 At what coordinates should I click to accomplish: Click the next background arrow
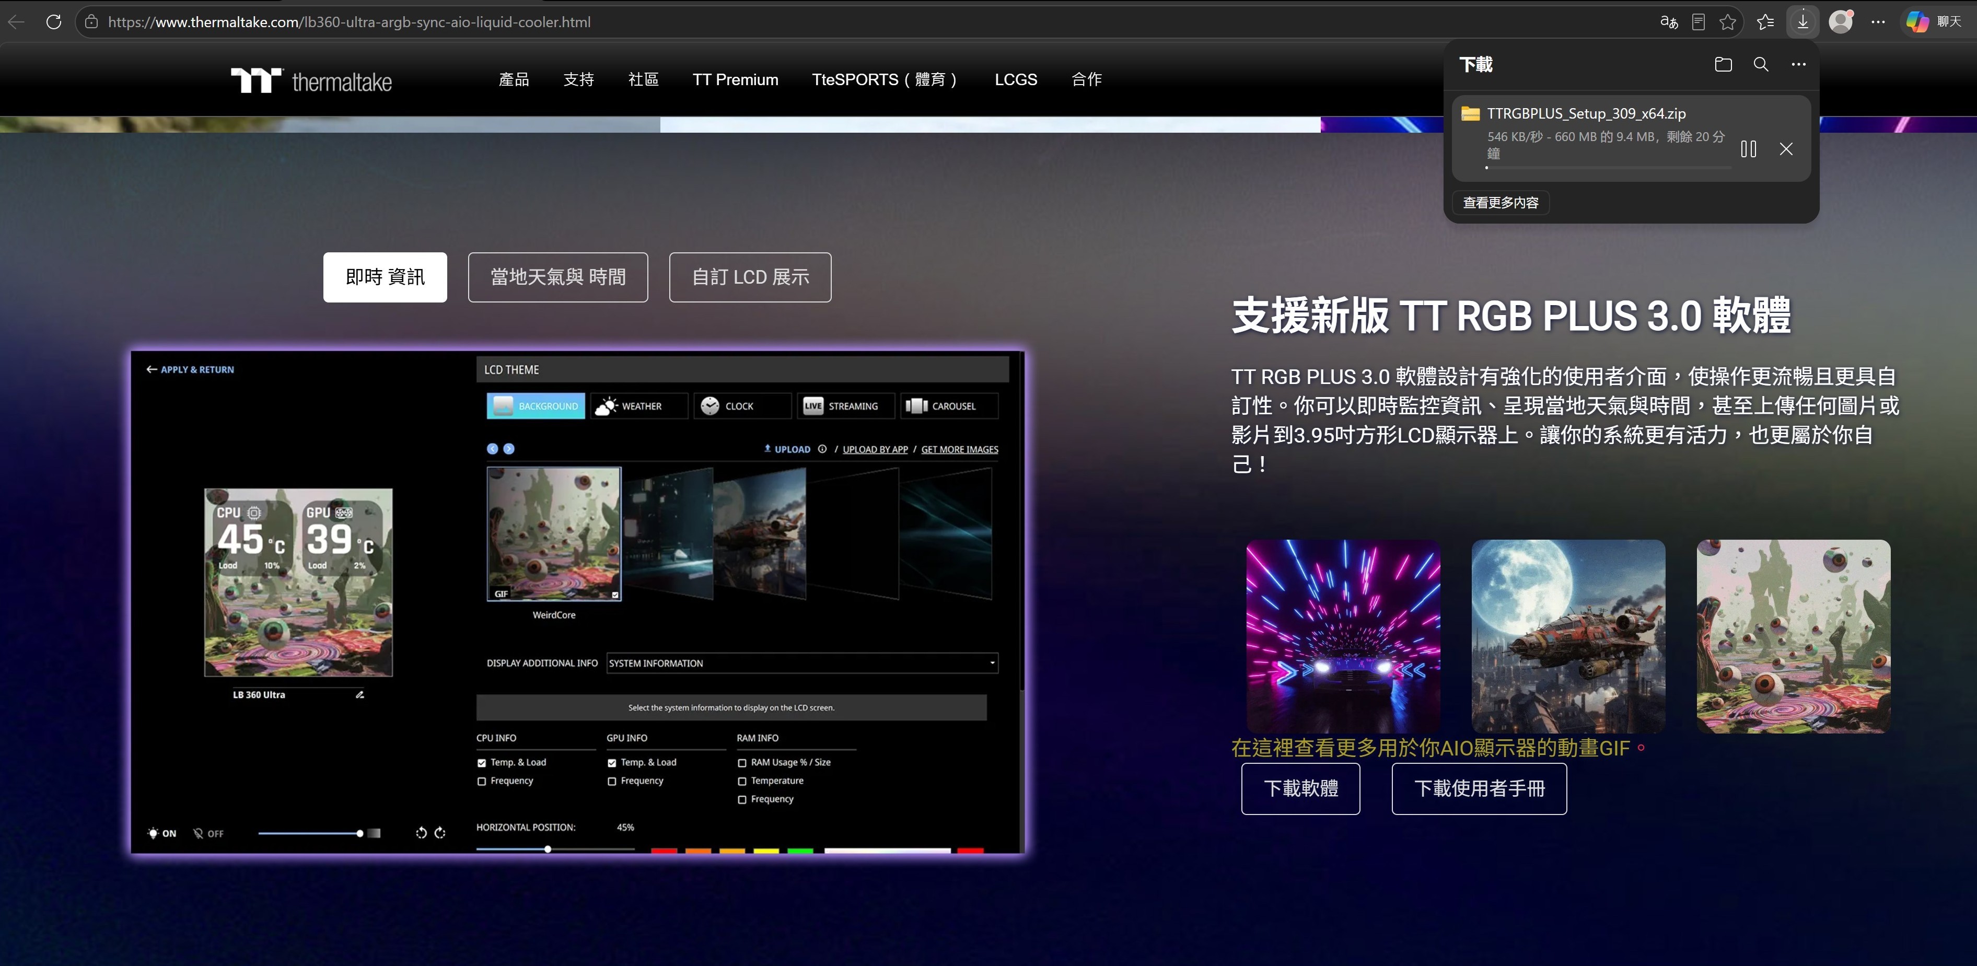[509, 449]
